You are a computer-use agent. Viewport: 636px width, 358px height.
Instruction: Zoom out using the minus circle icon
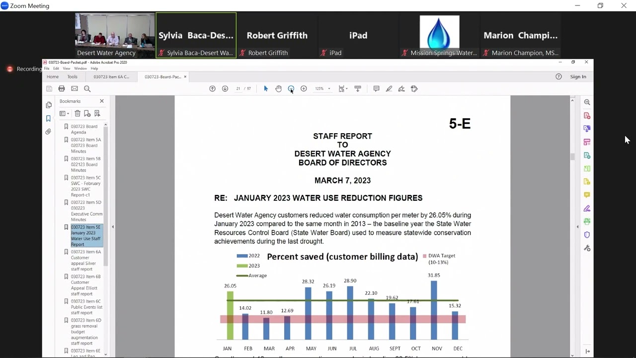291,89
